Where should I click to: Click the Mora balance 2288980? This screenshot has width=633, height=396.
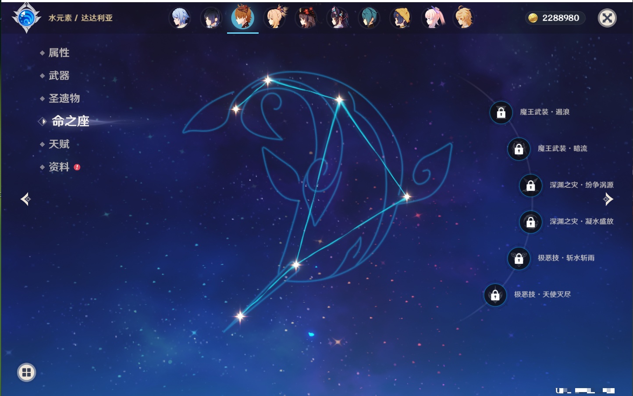pos(561,18)
